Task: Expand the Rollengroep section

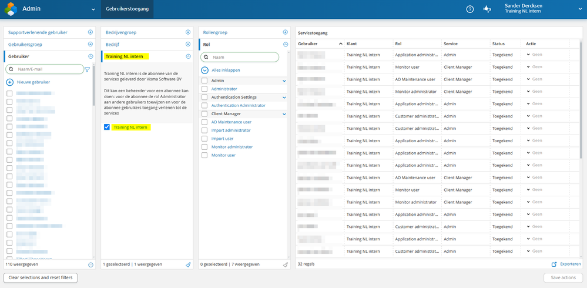Action: pos(286,32)
